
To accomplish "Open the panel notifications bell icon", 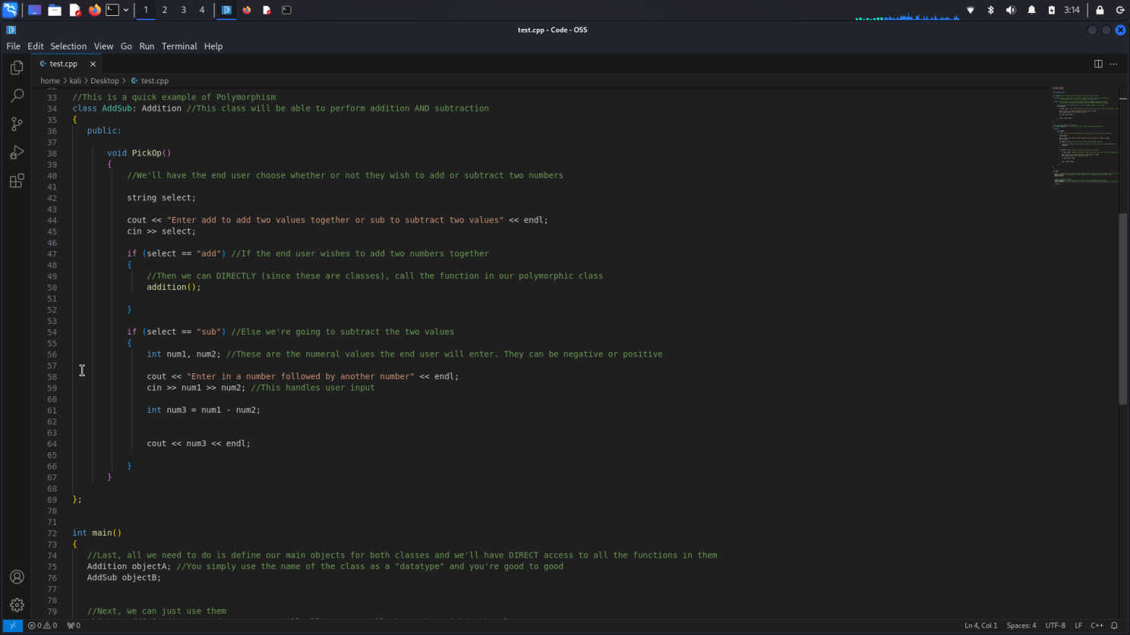I will pyautogui.click(x=1031, y=10).
